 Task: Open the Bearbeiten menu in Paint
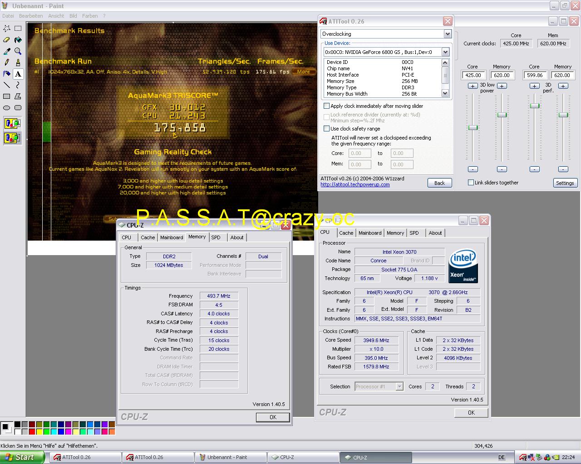[x=31, y=16]
